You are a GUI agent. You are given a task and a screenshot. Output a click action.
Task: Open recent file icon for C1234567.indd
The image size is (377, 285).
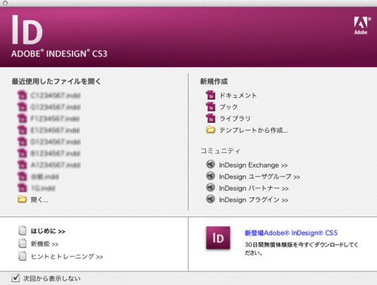click(x=22, y=96)
